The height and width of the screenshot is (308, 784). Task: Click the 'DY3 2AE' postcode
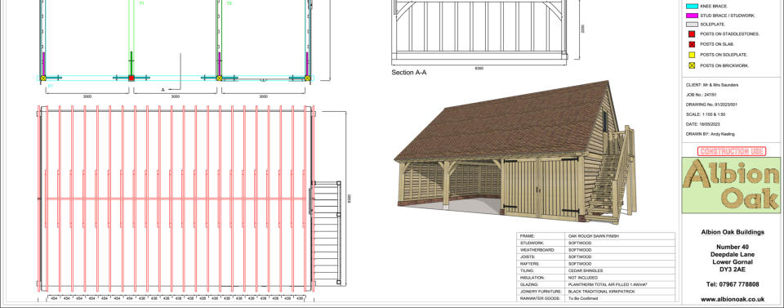[x=733, y=270]
